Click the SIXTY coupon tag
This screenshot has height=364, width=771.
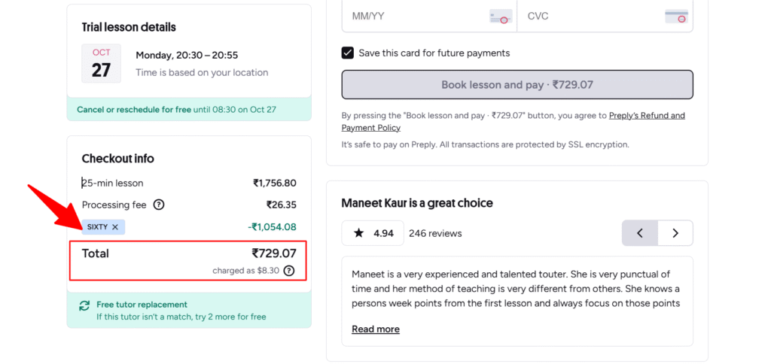point(97,227)
